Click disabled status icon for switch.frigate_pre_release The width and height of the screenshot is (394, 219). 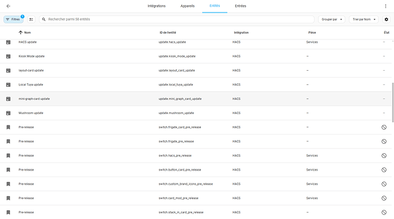coord(384,141)
